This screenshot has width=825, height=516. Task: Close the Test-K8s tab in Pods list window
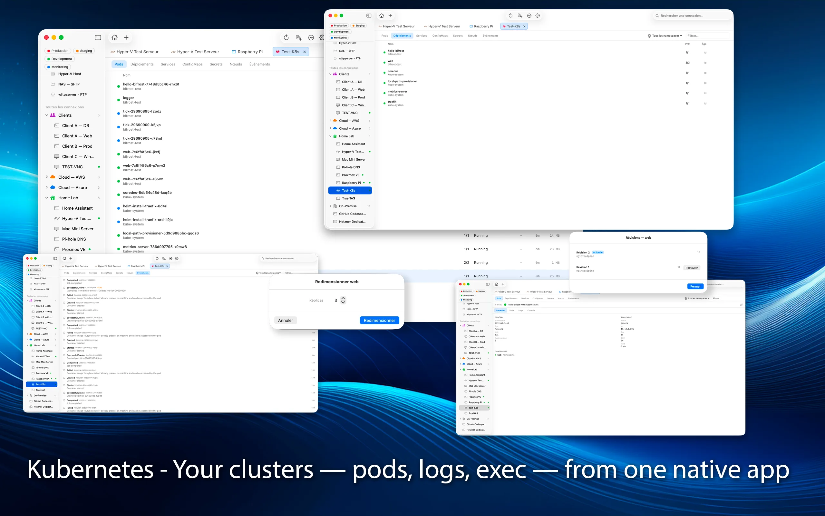(x=305, y=52)
